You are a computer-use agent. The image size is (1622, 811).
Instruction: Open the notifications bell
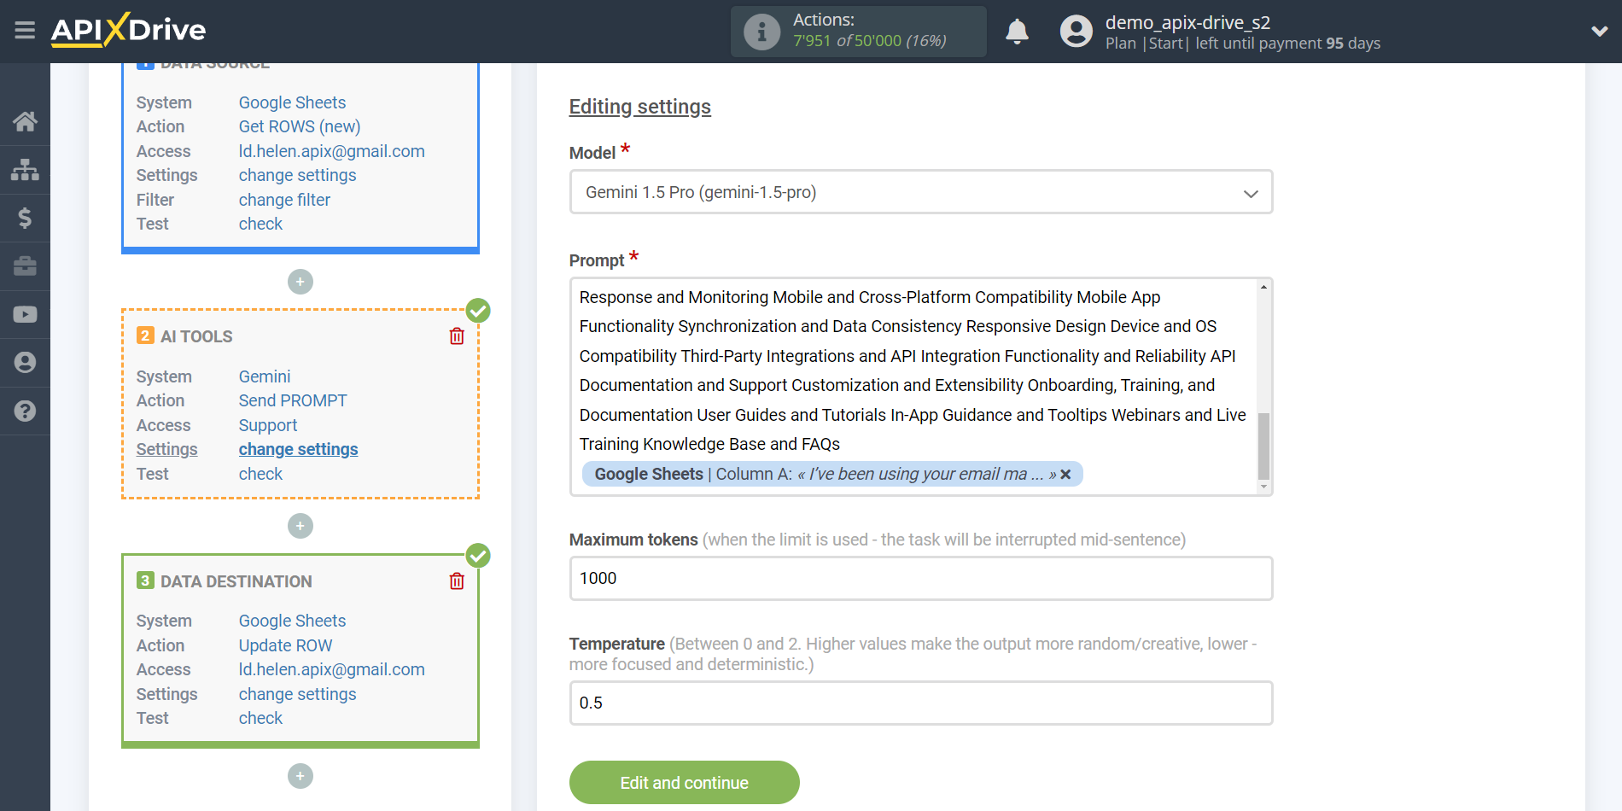(1017, 32)
